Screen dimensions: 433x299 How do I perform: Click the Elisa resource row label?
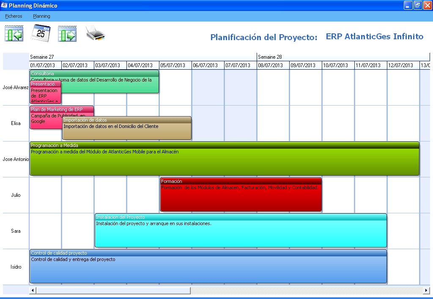(x=16, y=123)
